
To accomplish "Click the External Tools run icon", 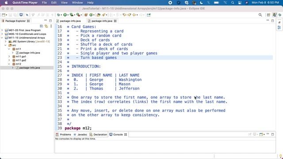I will tap(78, 15).
